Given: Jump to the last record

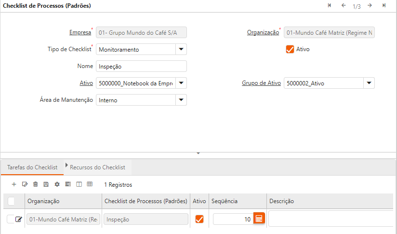Looking at the screenshot, I should pyautogui.click(x=384, y=6).
